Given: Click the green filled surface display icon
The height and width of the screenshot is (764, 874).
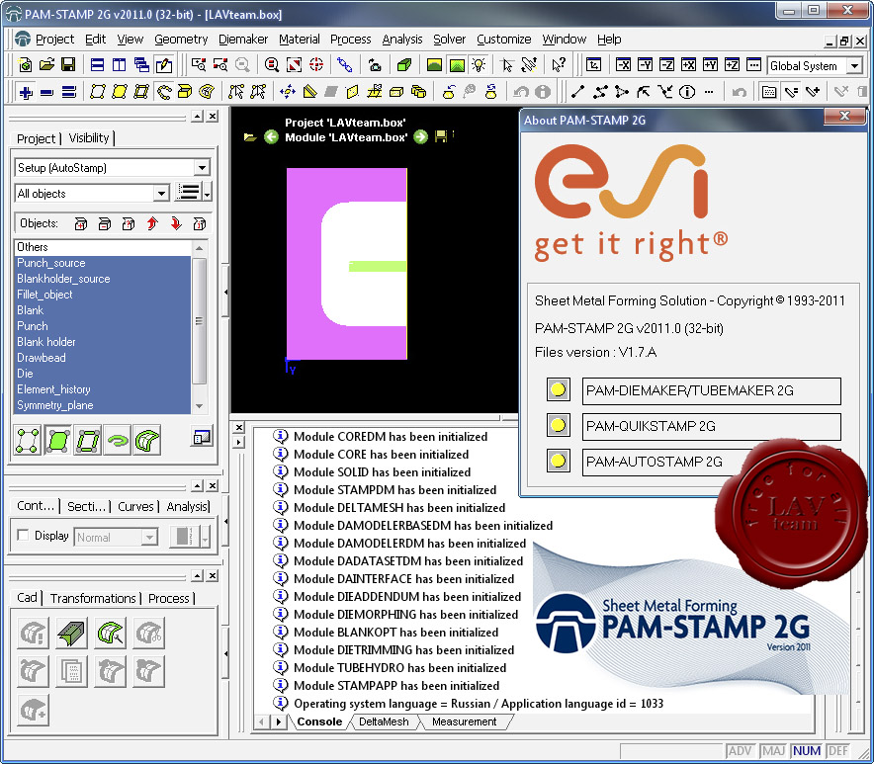Looking at the screenshot, I should [x=57, y=441].
